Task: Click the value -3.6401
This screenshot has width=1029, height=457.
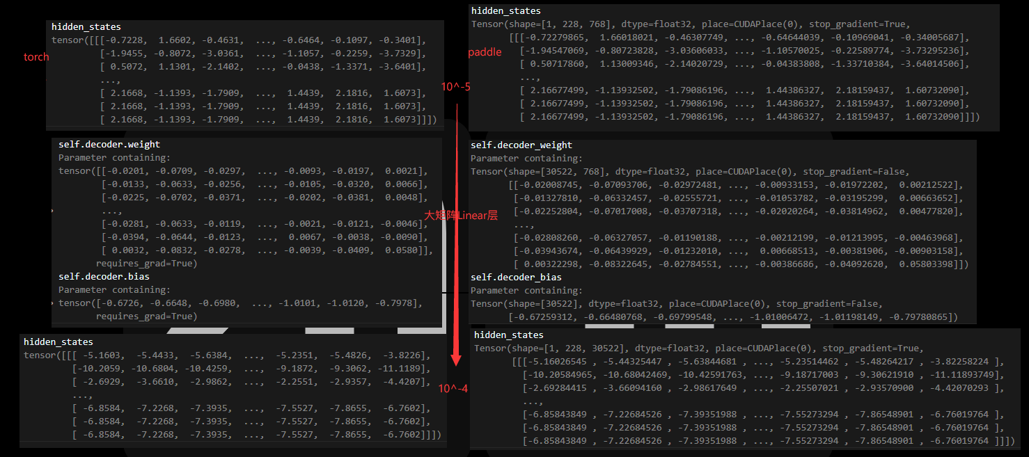Action: 400,67
